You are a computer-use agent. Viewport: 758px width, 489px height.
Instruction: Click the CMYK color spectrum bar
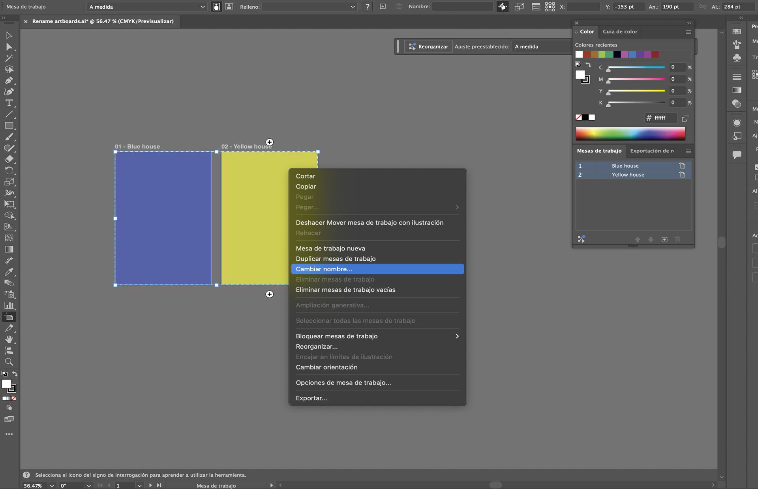coord(630,134)
